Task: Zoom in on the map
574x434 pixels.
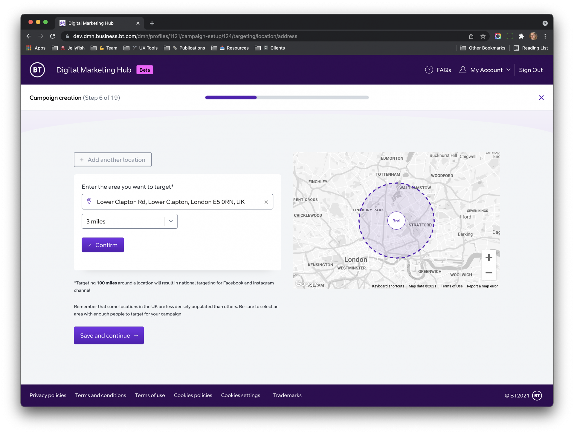Action: (x=489, y=257)
